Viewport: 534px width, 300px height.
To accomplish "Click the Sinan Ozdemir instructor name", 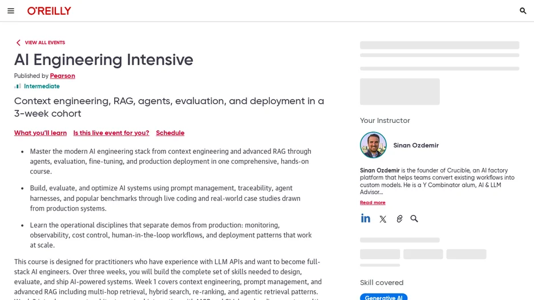I will pyautogui.click(x=416, y=145).
